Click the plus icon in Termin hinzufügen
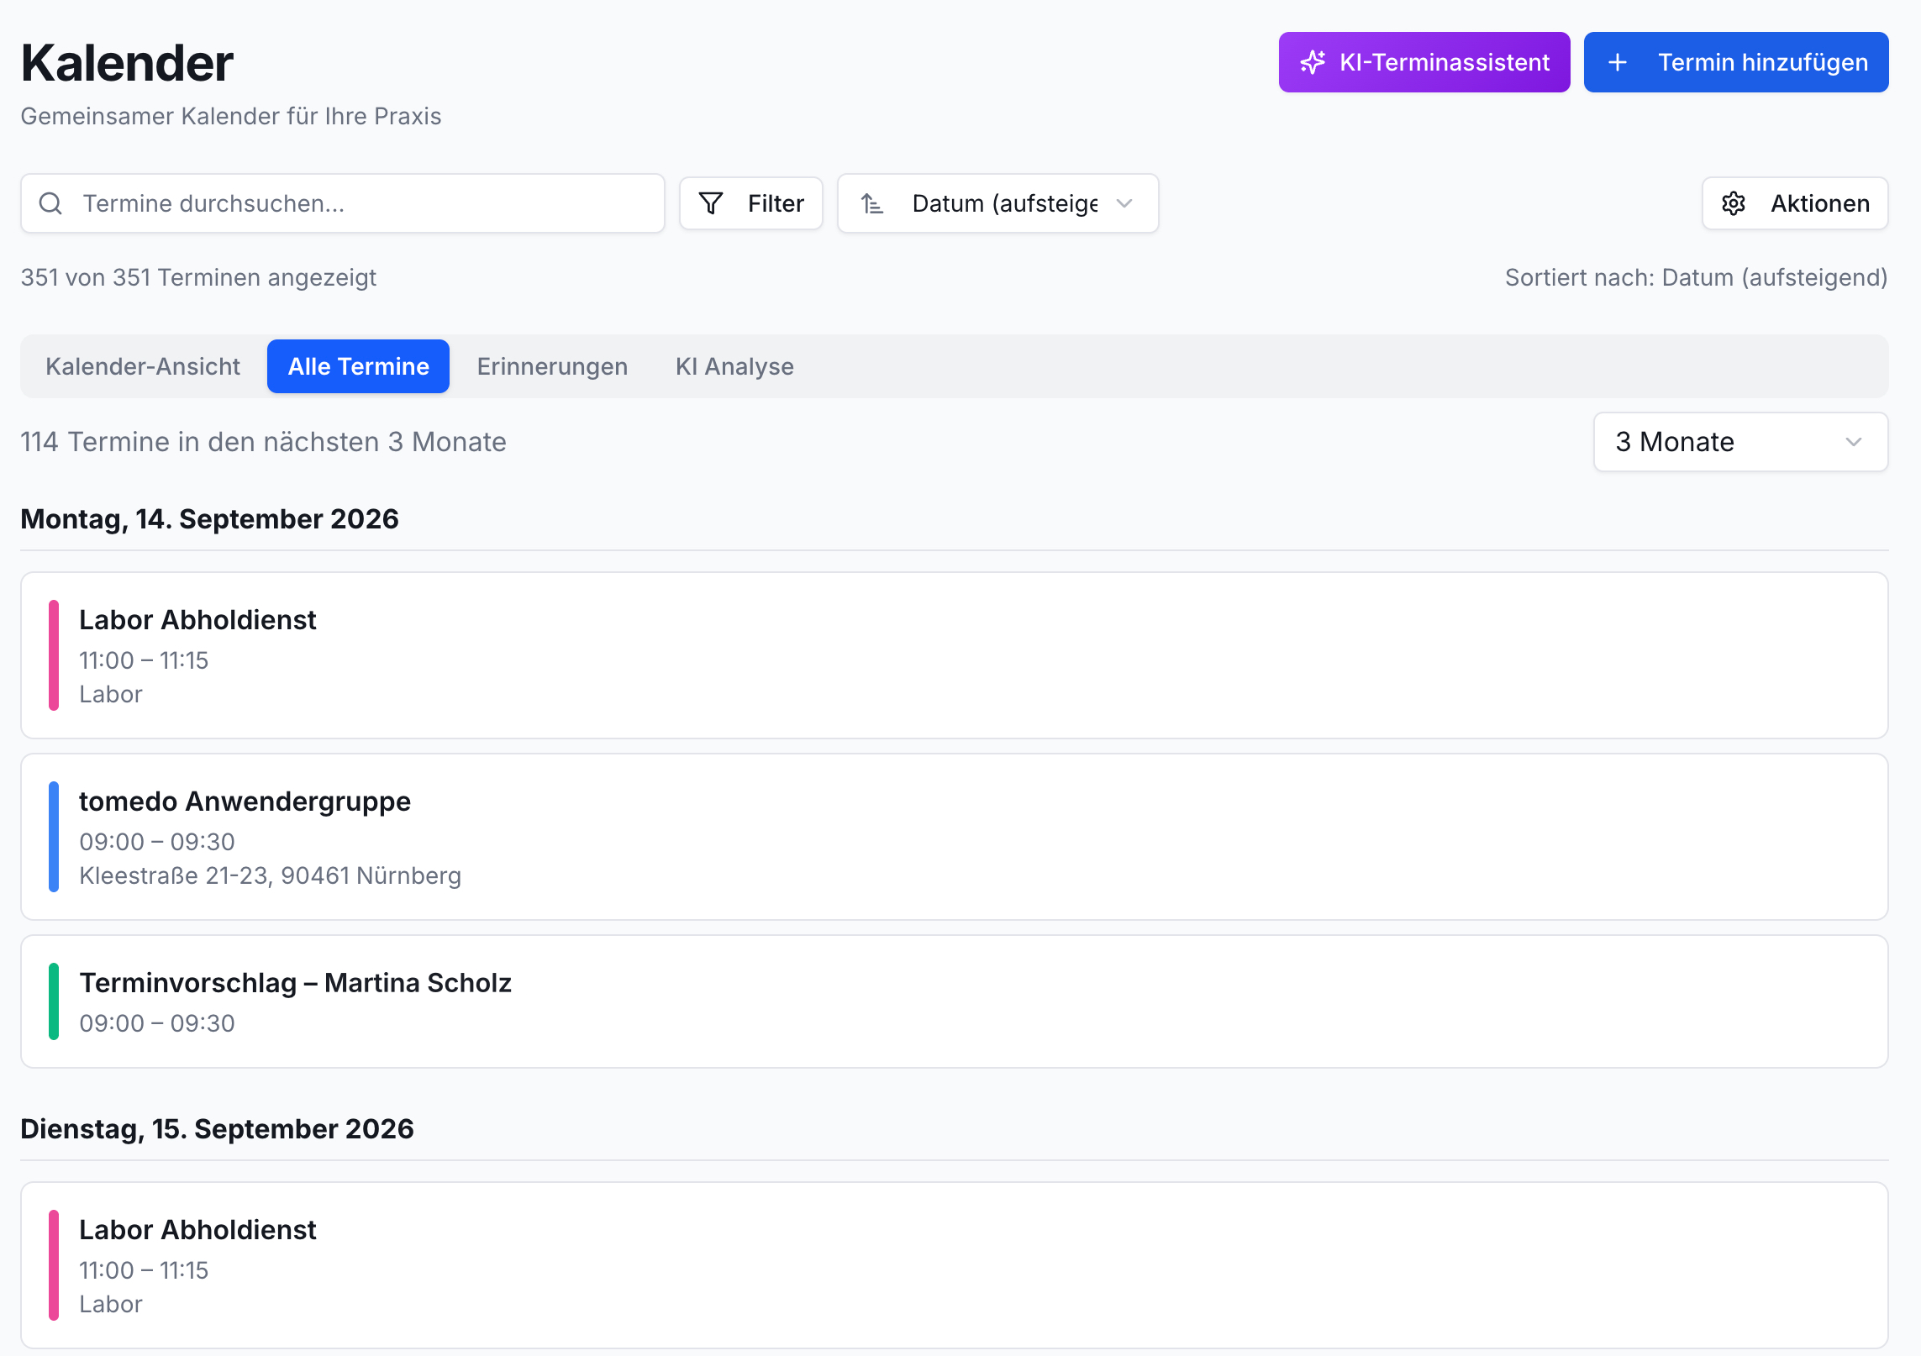This screenshot has height=1356, width=1921. point(1618,62)
